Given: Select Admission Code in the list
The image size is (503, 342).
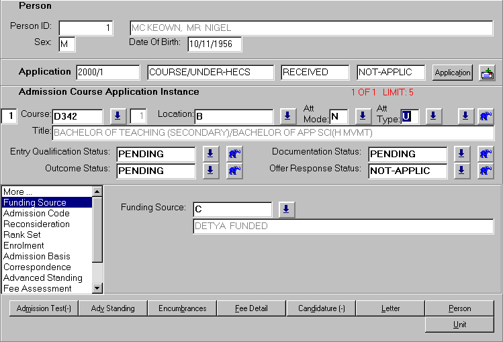Looking at the screenshot, I should point(36,213).
